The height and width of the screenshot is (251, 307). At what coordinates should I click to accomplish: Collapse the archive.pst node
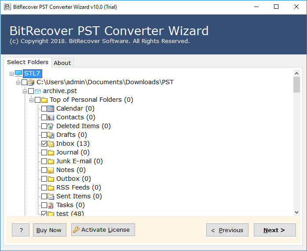tap(25, 91)
